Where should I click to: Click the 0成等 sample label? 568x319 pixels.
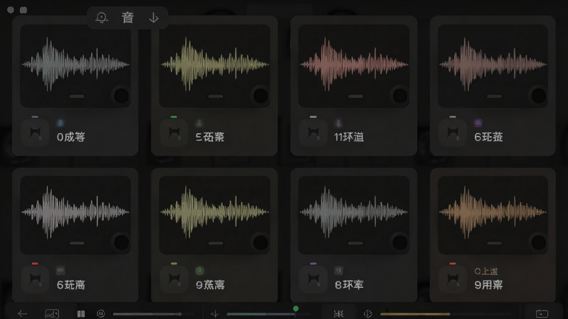[71, 137]
